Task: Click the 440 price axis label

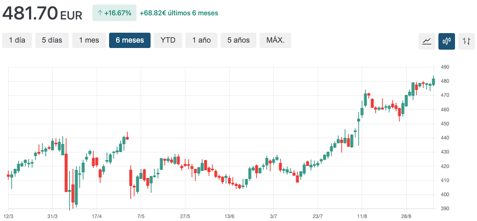Action: pyautogui.click(x=445, y=138)
